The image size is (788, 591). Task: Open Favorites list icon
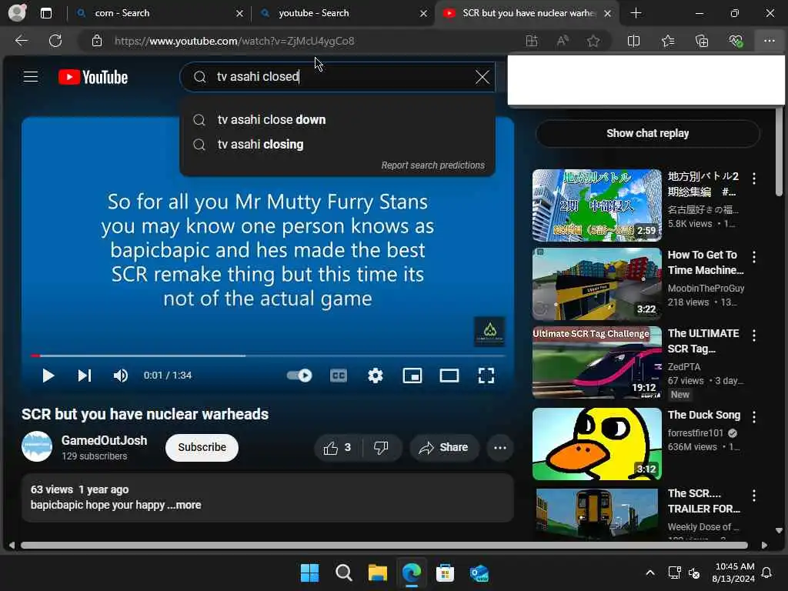click(x=668, y=41)
